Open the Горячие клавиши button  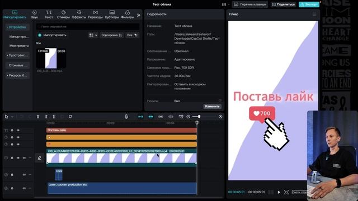pos(250,4)
